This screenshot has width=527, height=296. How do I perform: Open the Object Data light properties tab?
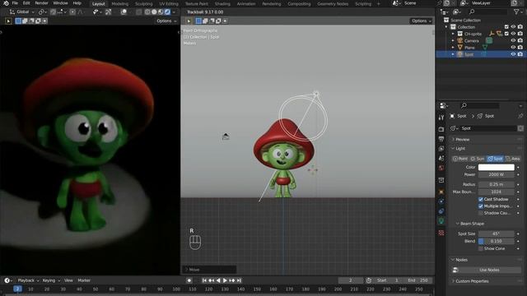441,221
